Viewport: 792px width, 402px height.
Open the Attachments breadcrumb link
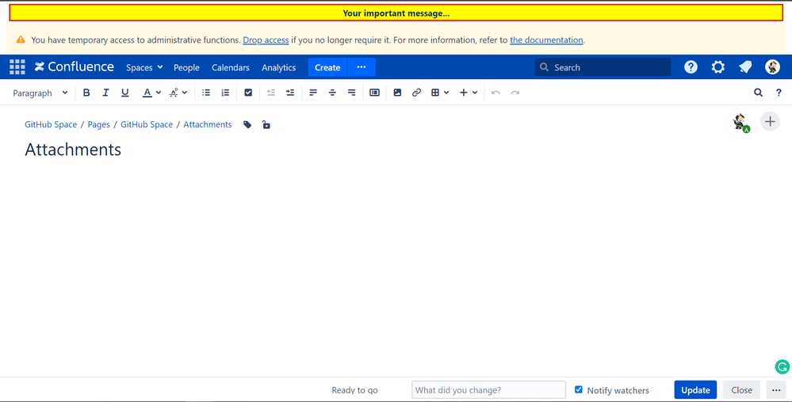point(208,124)
